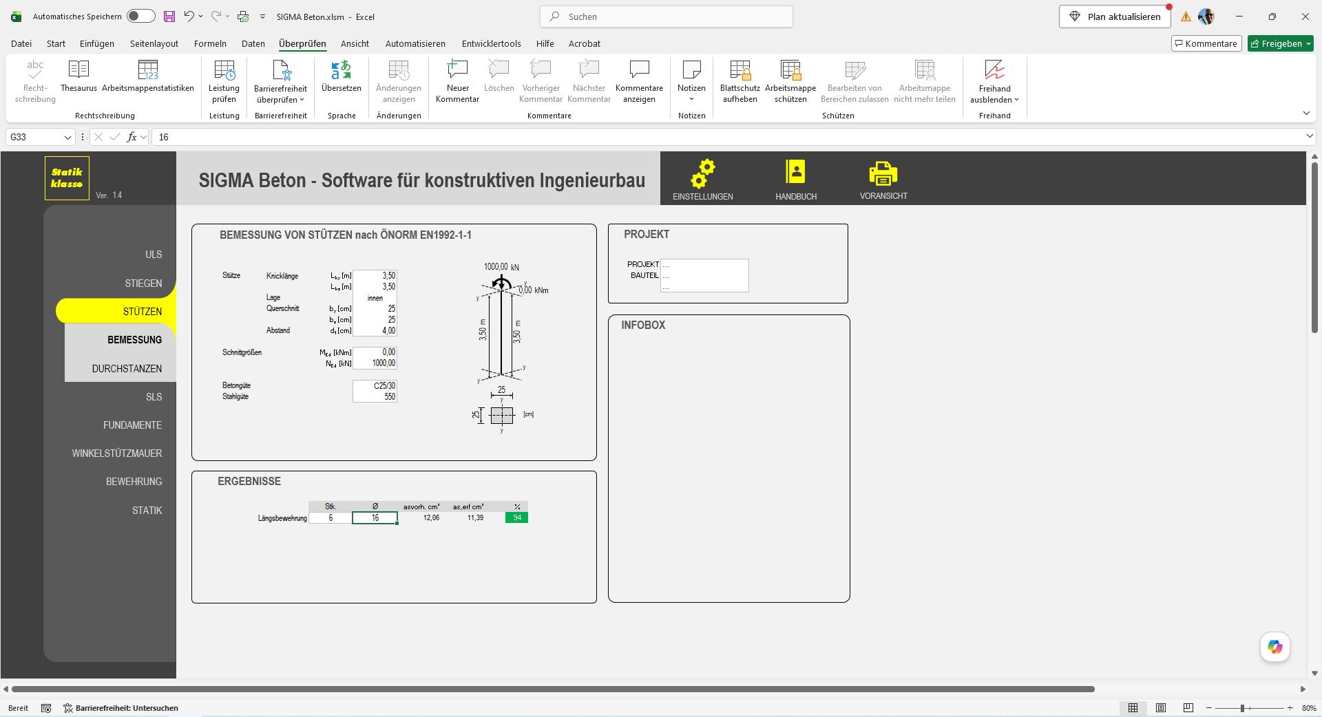Screen dimensions: 1322x717
Task: Click the Barrierefreiheit überprüfen icon
Action: (x=281, y=70)
